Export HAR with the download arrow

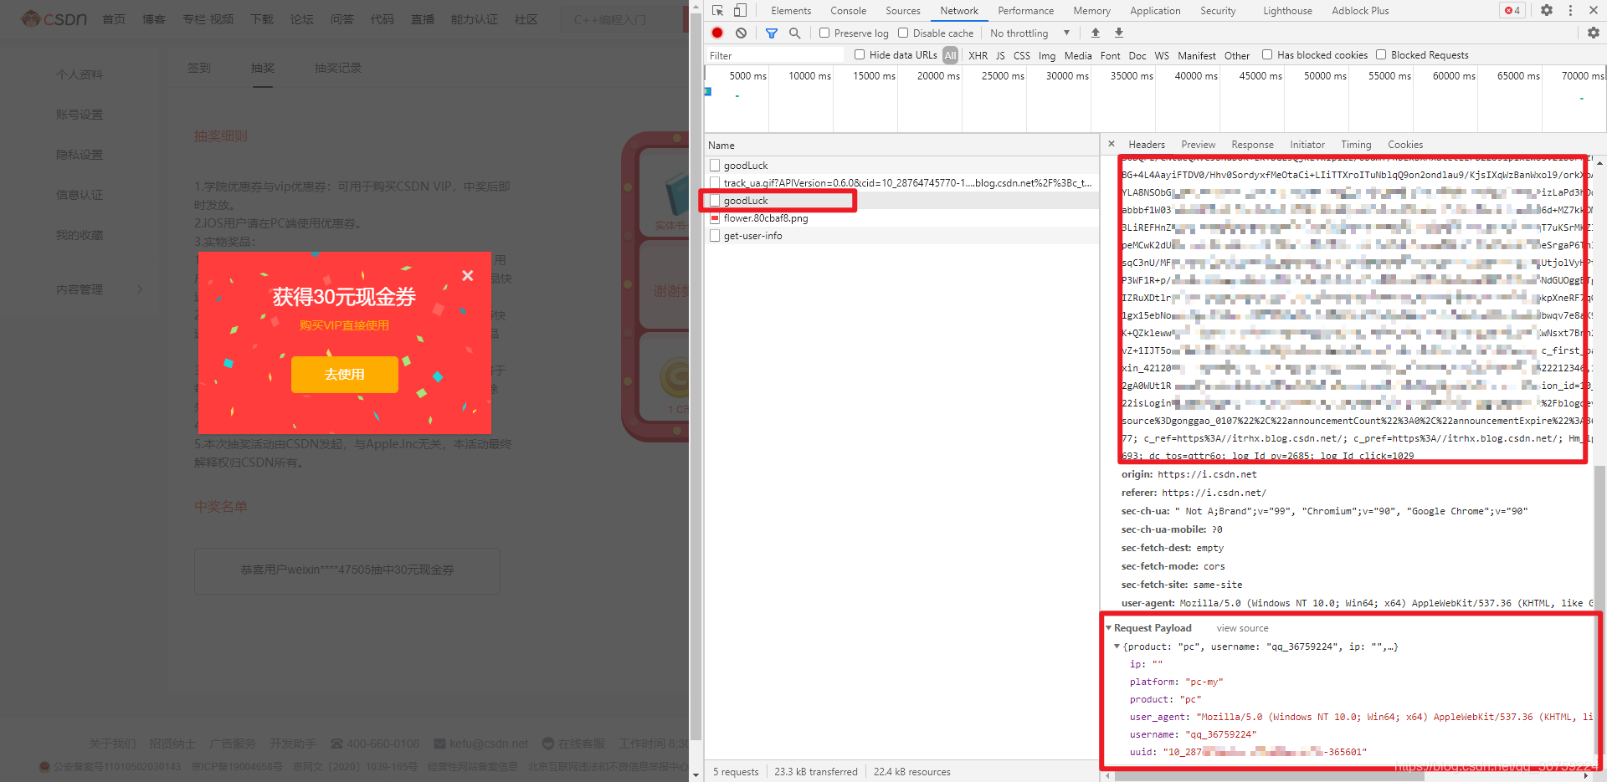pyautogui.click(x=1119, y=33)
